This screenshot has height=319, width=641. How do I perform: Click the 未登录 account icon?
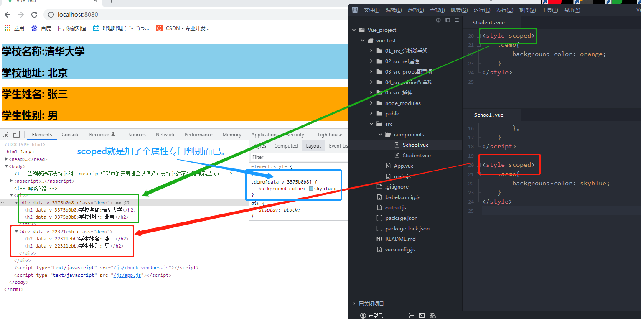point(363,316)
